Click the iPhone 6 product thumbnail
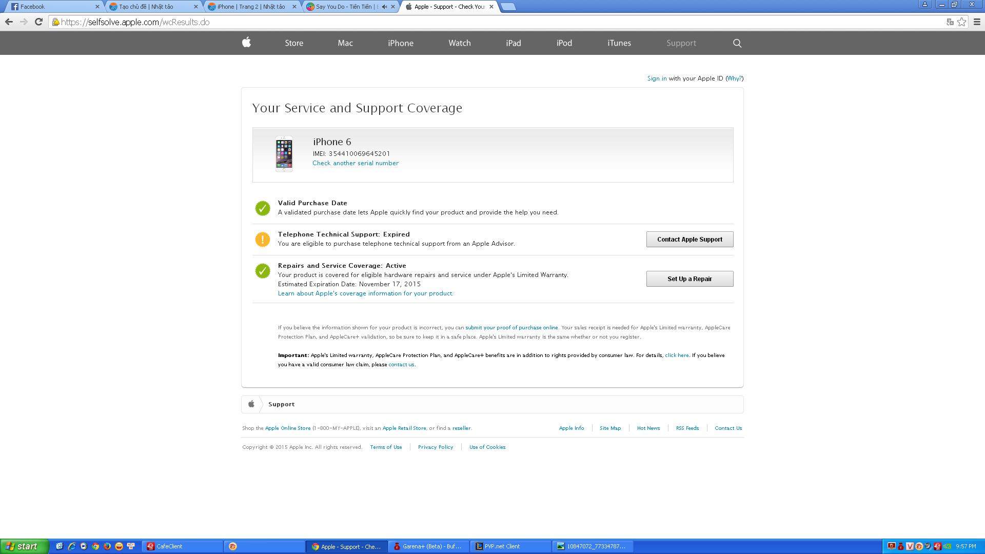 click(x=284, y=154)
